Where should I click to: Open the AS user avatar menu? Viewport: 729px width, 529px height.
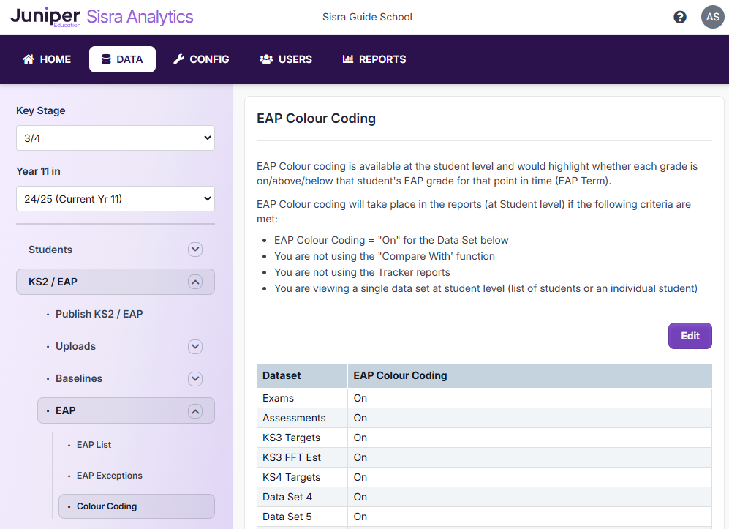(x=712, y=17)
